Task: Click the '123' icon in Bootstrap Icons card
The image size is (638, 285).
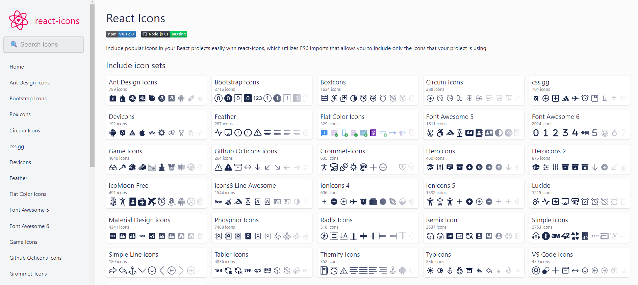Action: [258, 98]
